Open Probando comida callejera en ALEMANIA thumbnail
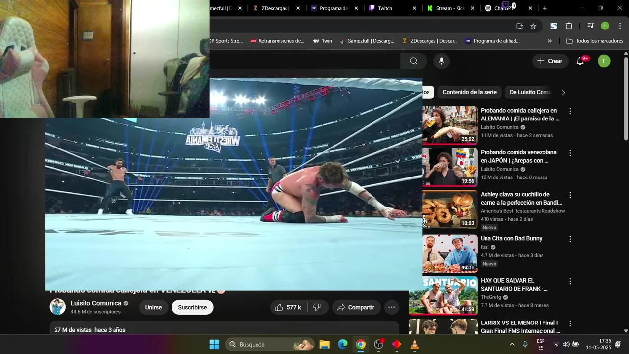The width and height of the screenshot is (629, 354). [450, 125]
